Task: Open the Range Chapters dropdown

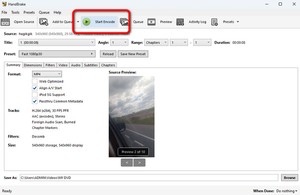Action: (156, 42)
